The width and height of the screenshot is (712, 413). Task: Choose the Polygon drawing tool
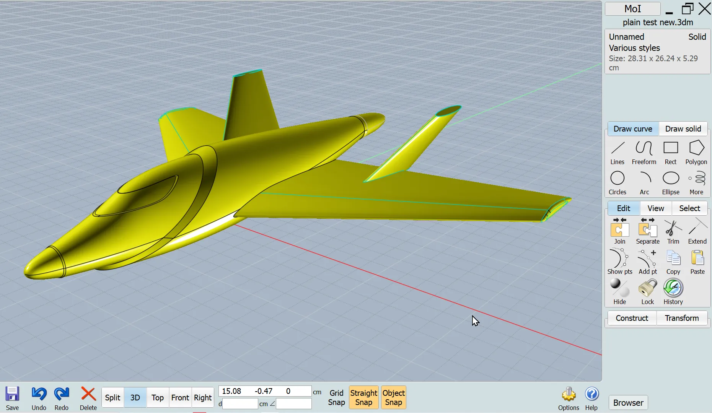696,152
